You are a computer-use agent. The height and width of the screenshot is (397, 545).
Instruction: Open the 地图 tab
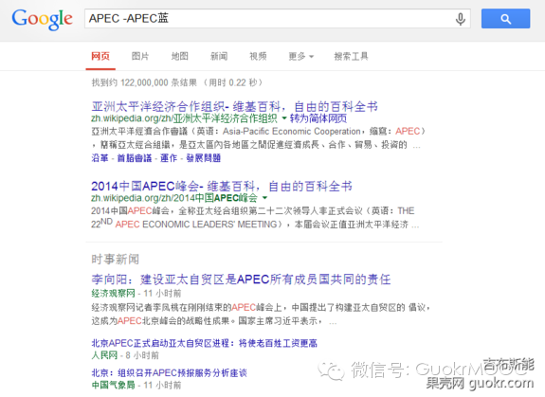180,56
